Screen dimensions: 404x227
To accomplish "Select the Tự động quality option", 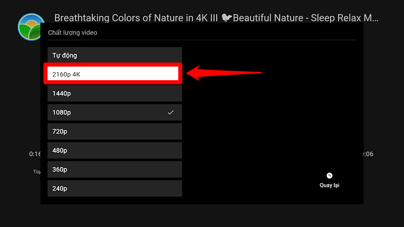I will point(115,55).
